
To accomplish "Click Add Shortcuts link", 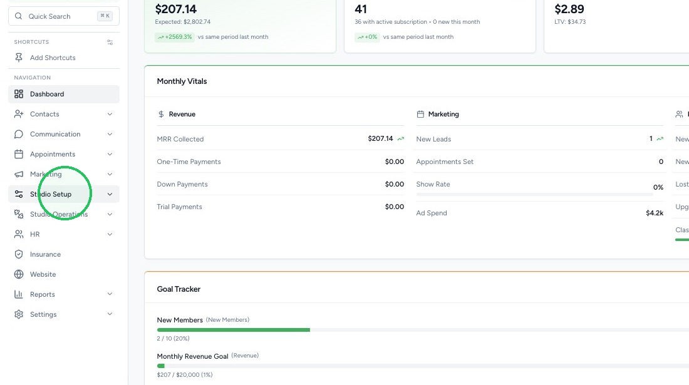I will coord(53,58).
